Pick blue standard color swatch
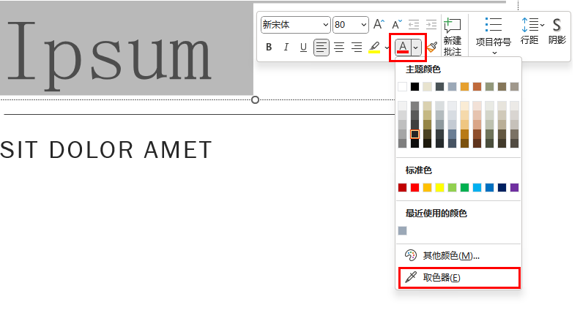This screenshot has height=313, width=580. coord(489,187)
